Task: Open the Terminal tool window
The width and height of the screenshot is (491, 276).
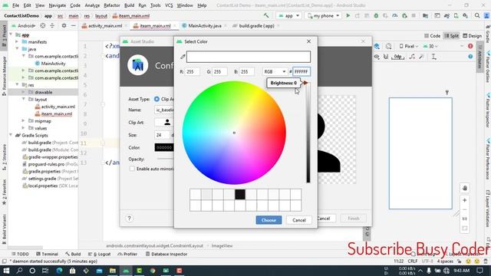Action: tap(47, 254)
